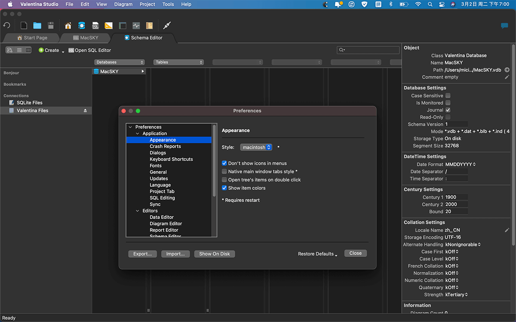Click the brown notebook toolbar icon

[150, 25]
